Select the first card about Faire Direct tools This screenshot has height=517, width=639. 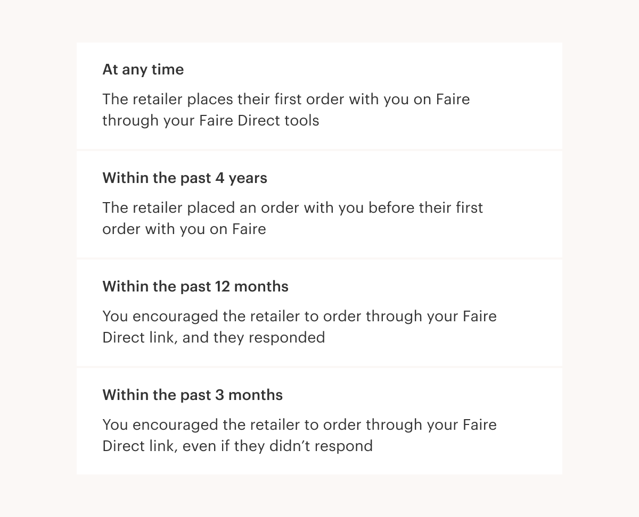[x=319, y=96]
